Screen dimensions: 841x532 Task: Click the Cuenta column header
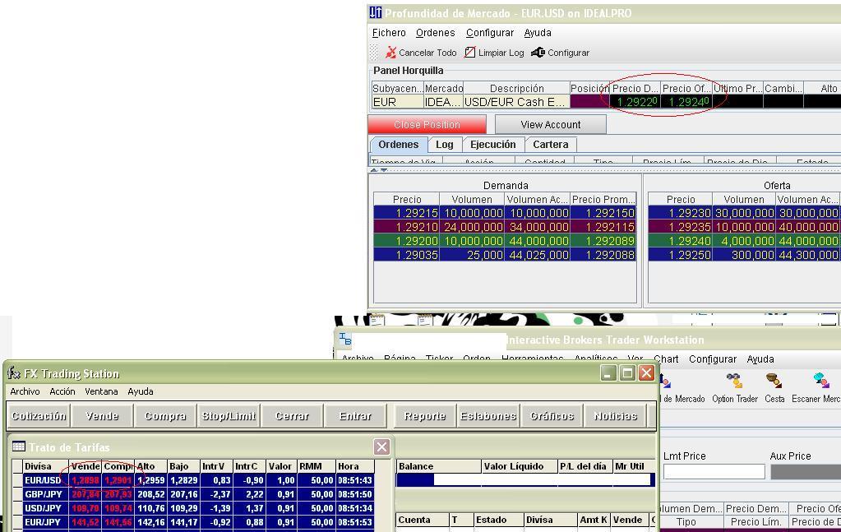tap(423, 520)
